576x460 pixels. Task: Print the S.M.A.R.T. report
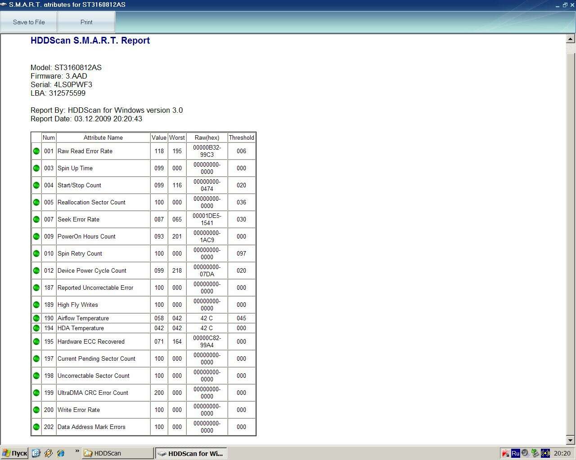[86, 22]
